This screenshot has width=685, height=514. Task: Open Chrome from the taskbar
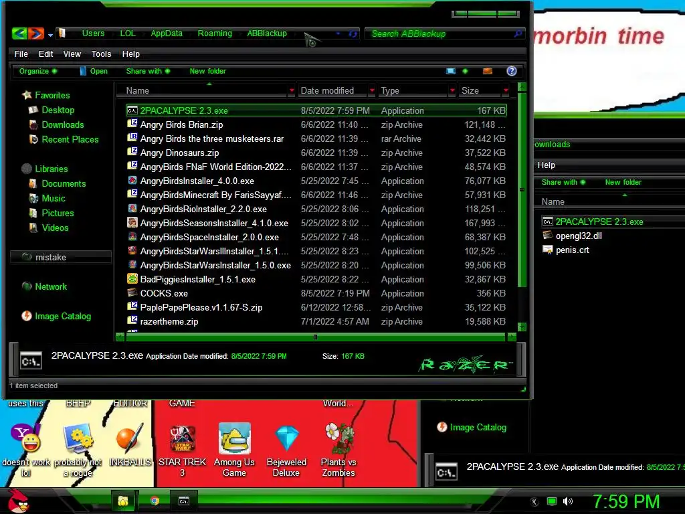[155, 501]
